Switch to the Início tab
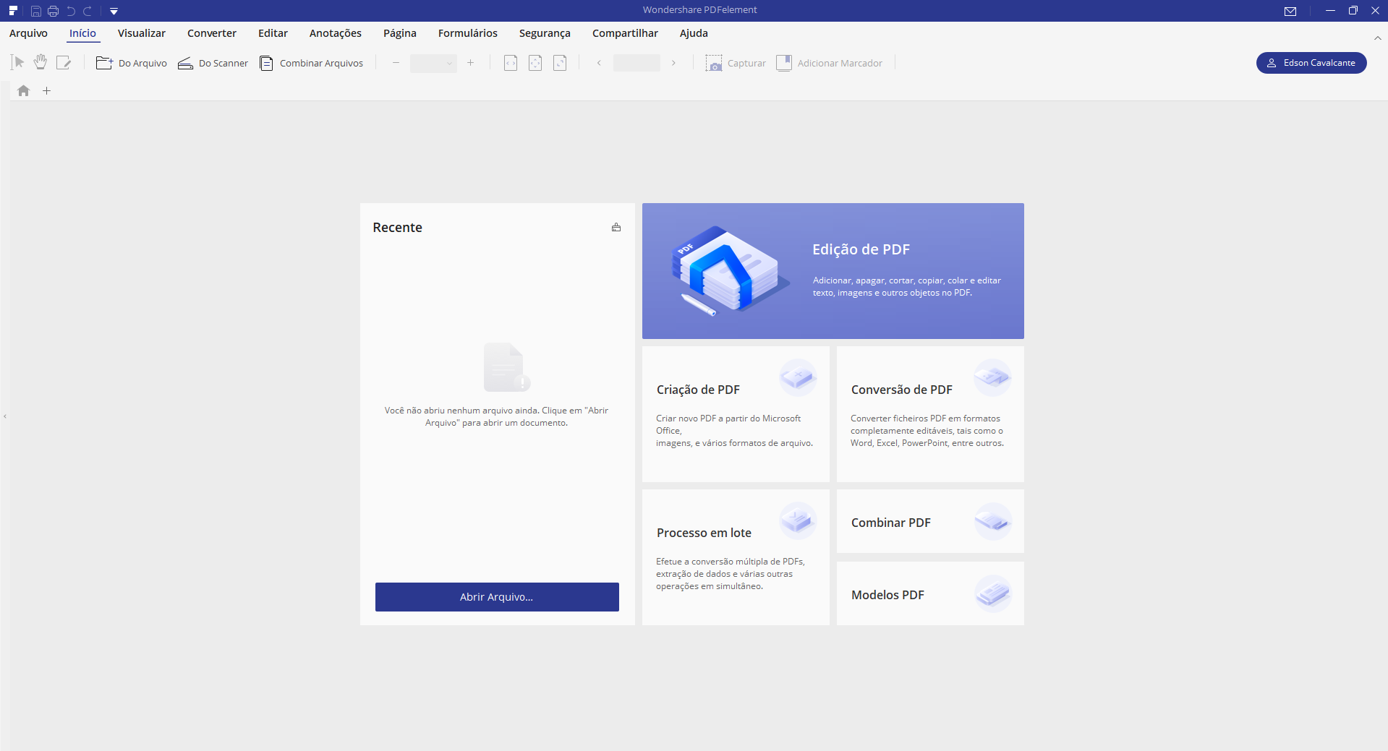The image size is (1388, 751). pyautogui.click(x=82, y=33)
